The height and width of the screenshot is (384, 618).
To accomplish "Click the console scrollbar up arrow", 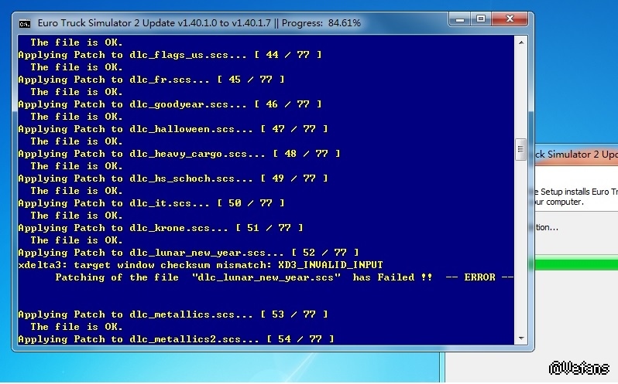I will [x=521, y=42].
